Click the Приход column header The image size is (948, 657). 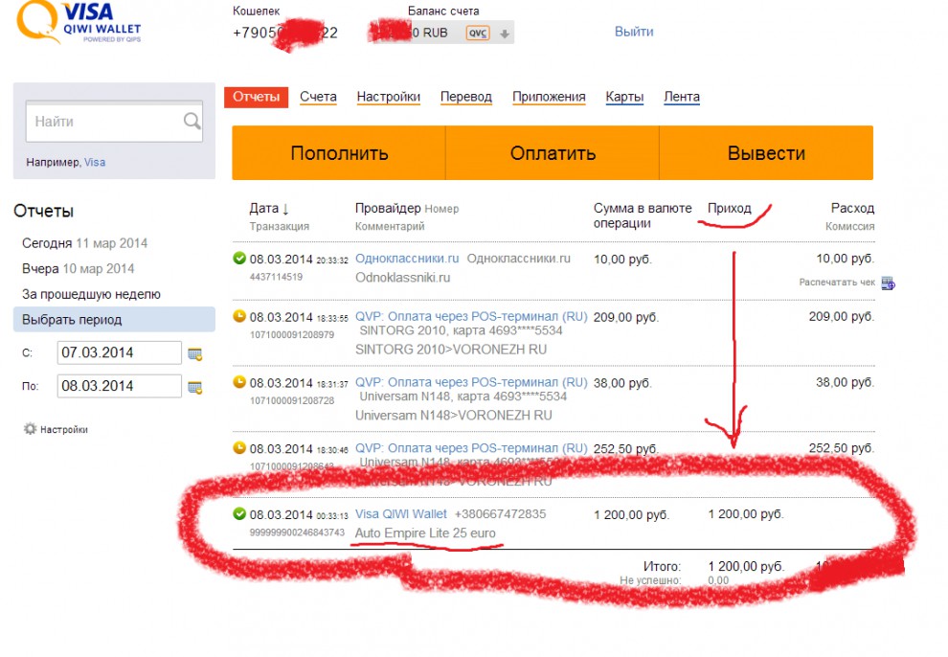coord(729,208)
